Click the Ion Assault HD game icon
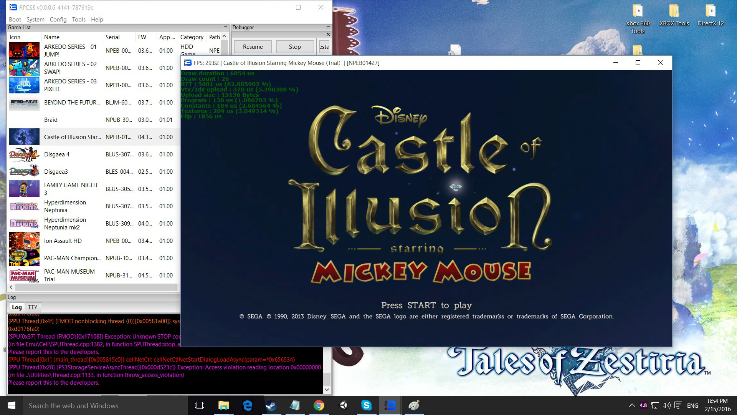Screen dimensions: 737x415 (24, 241)
